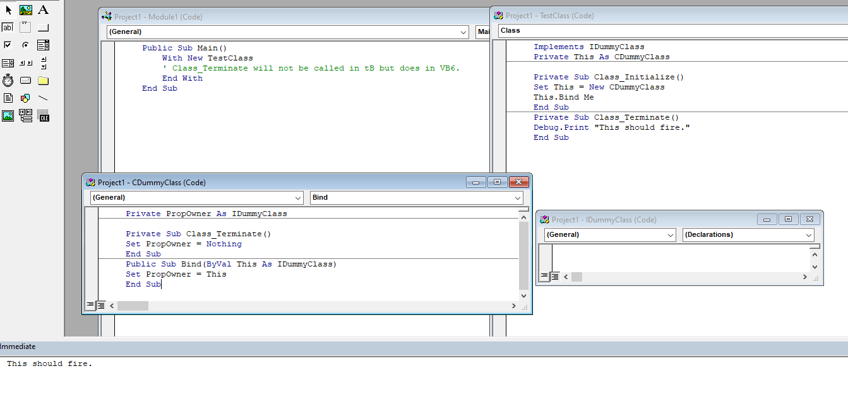Select the OptionButton control tool
Viewport: 848px width, 395px height.
[25, 45]
